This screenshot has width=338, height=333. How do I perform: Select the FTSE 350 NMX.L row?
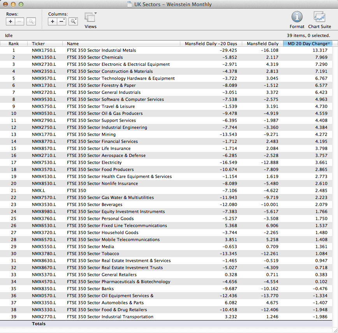(x=76, y=190)
